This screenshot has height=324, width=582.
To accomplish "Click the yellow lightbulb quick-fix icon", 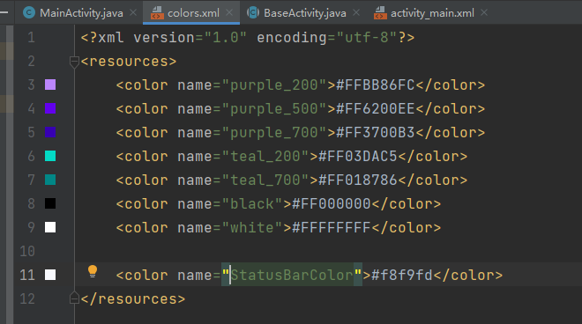I will (x=93, y=272).
